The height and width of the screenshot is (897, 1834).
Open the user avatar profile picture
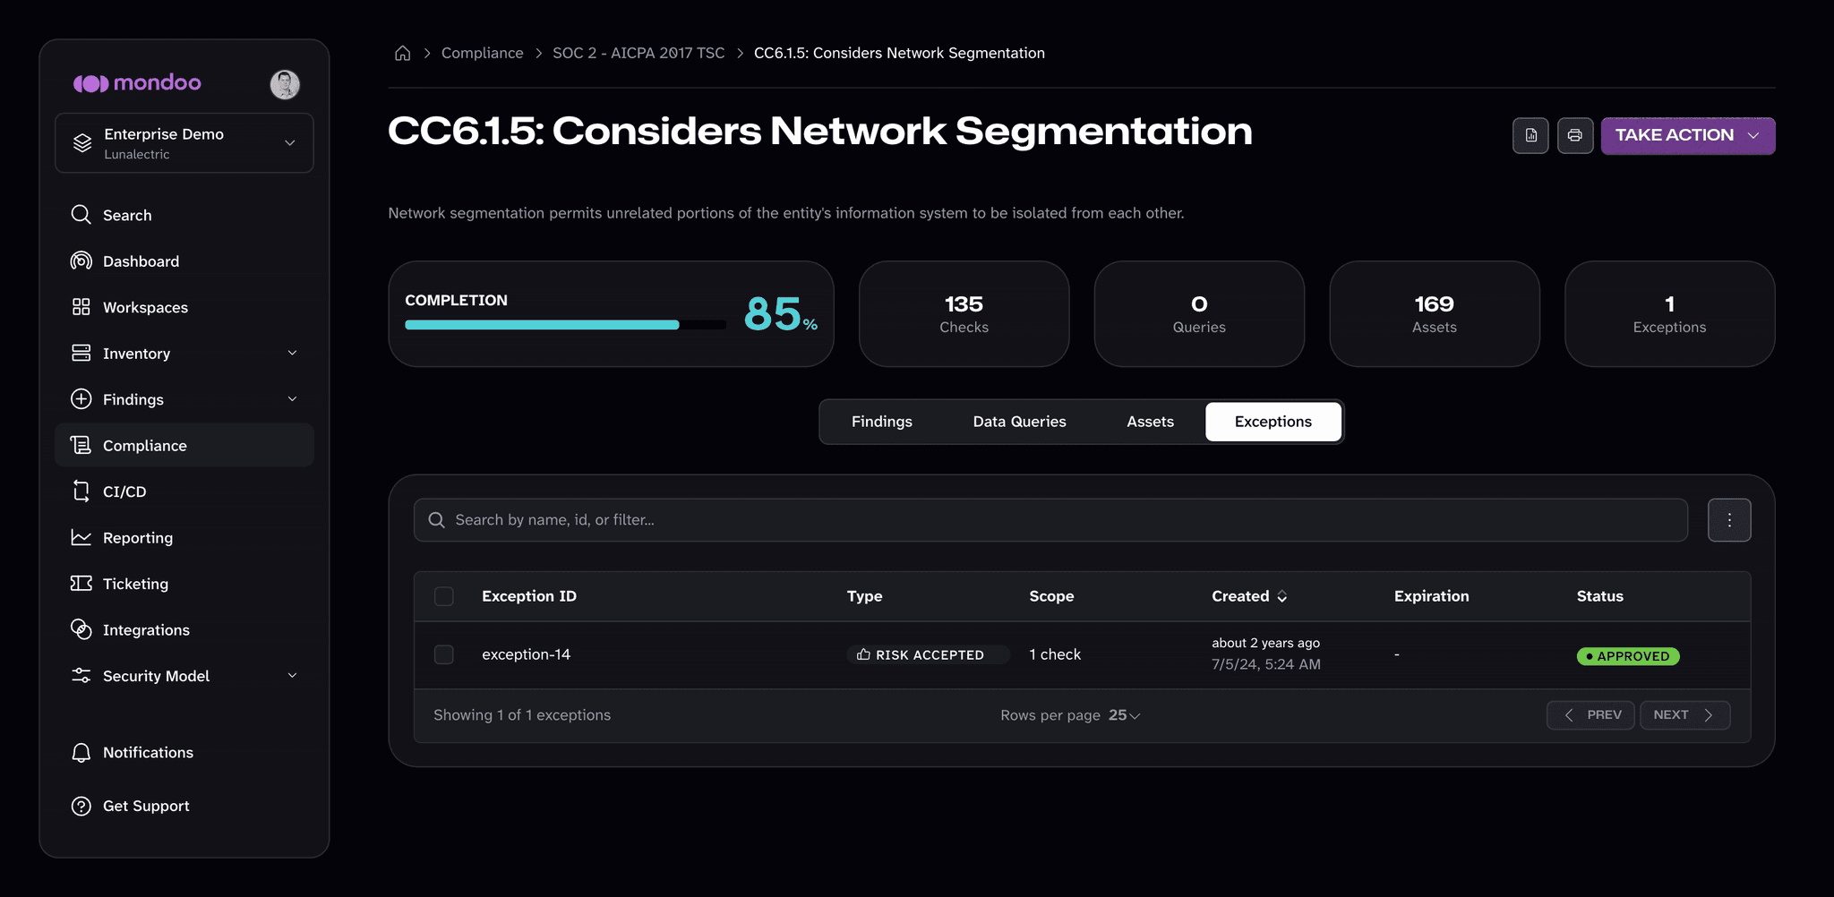pyautogui.click(x=285, y=84)
